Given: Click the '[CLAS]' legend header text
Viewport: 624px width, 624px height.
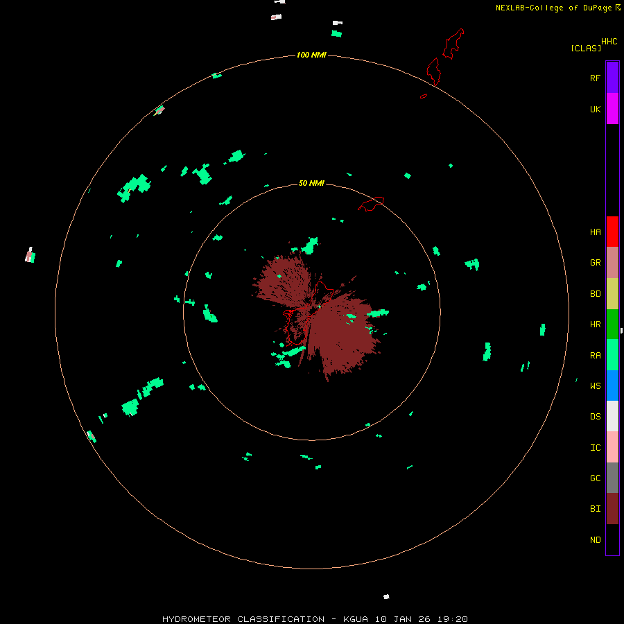Looking at the screenshot, I should [x=586, y=48].
